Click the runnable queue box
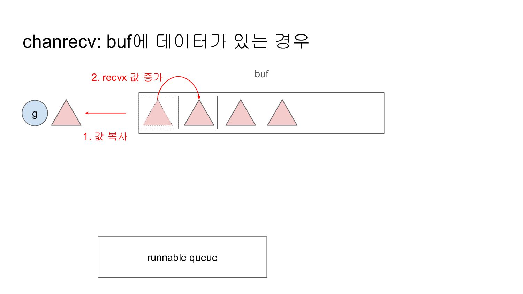This screenshot has width=523, height=294. (182, 257)
